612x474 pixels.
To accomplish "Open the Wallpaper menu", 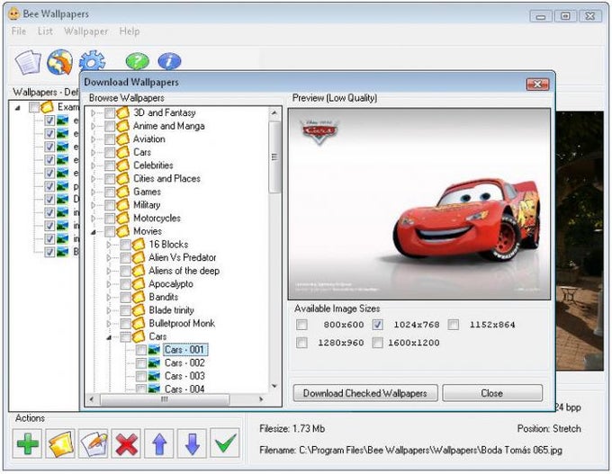I will pos(85,31).
